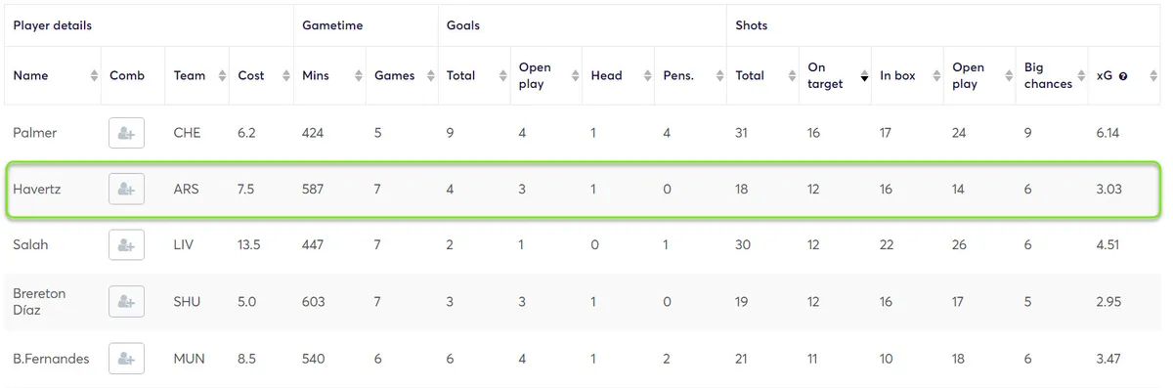1173x388 pixels.
Task: Add Palmer to comparison
Action: click(126, 133)
